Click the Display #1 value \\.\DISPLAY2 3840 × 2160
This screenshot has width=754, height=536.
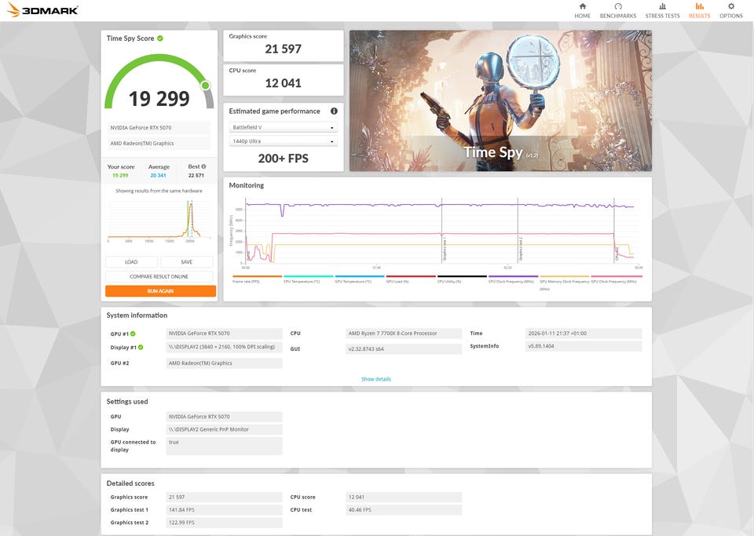224,347
